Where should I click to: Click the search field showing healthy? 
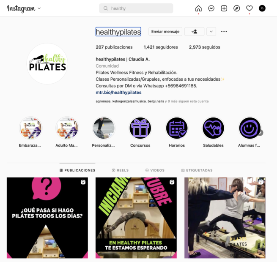136,8
